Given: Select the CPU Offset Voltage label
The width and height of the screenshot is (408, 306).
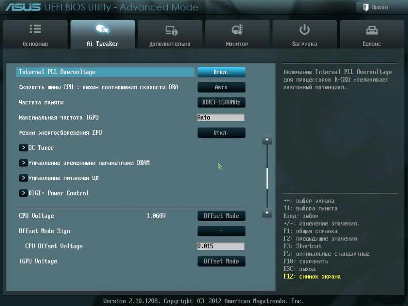Looking at the screenshot, I should click(54, 246).
